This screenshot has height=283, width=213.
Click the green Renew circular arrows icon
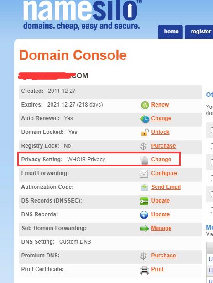[145, 105]
